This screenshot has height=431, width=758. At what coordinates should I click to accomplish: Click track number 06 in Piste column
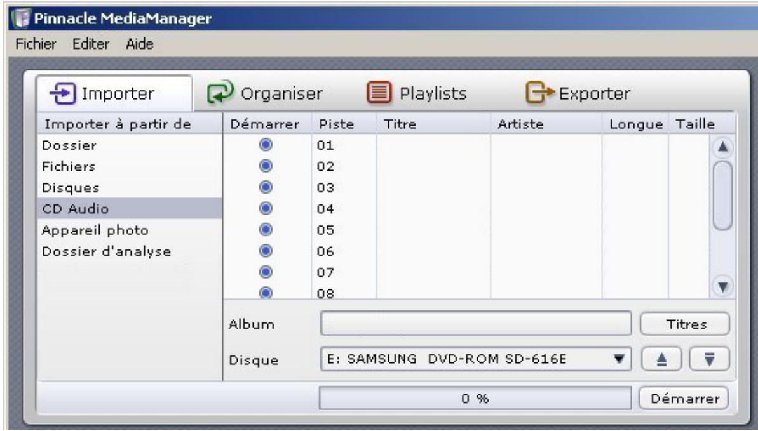[325, 252]
